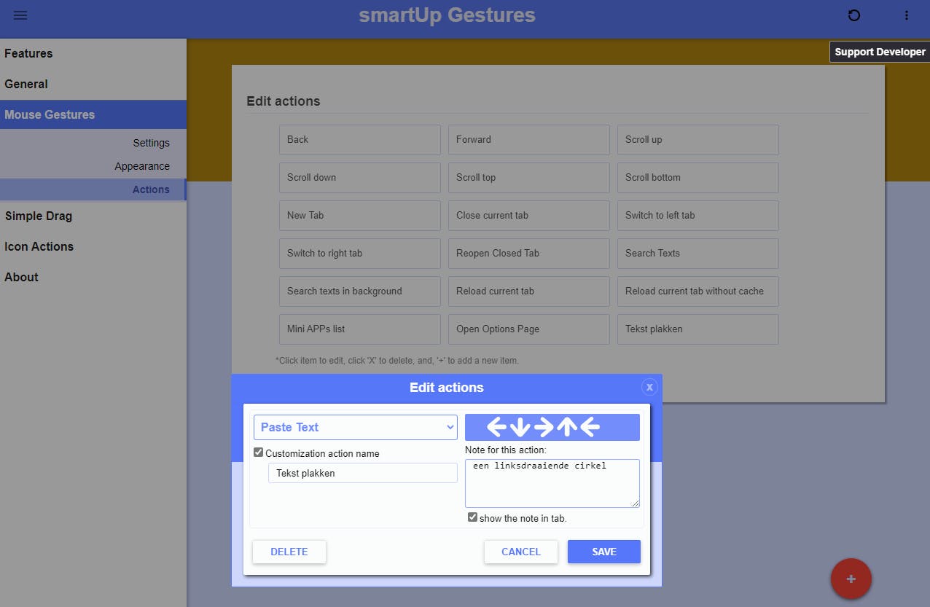Click the reload icon in header
The height and width of the screenshot is (607, 930).
coord(854,15)
